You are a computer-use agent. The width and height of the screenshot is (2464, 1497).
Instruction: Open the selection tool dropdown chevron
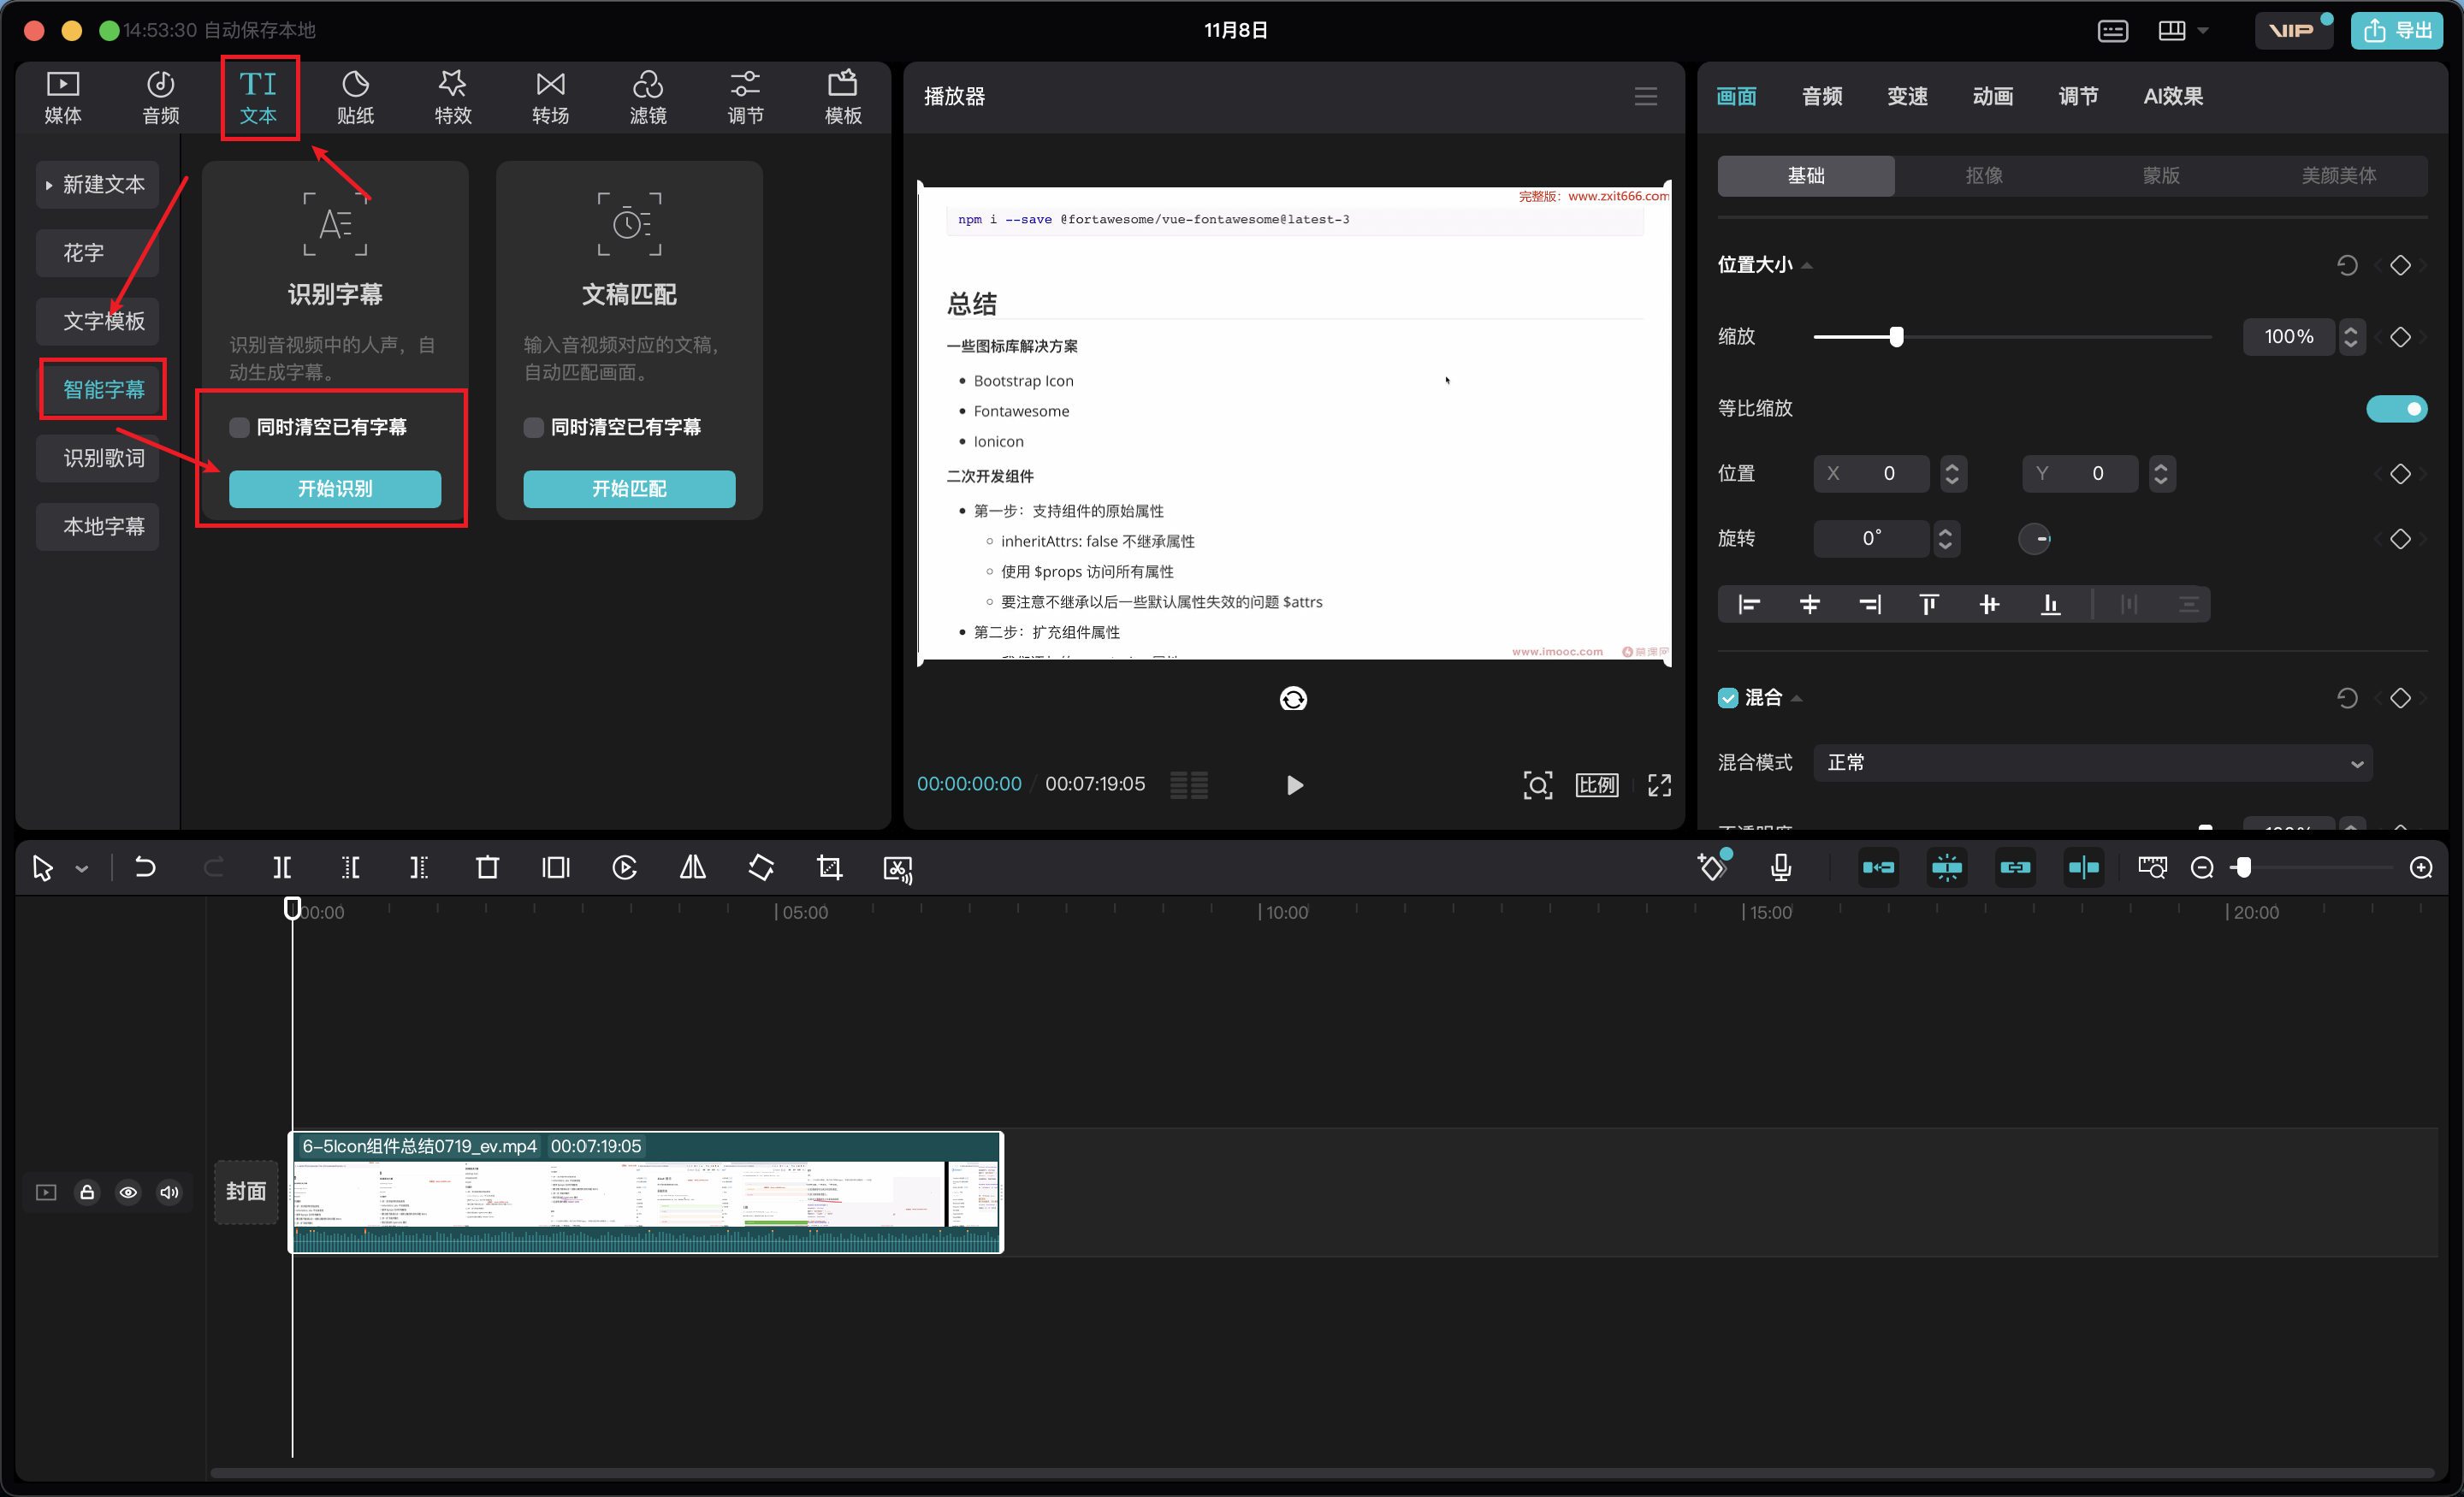click(82, 868)
